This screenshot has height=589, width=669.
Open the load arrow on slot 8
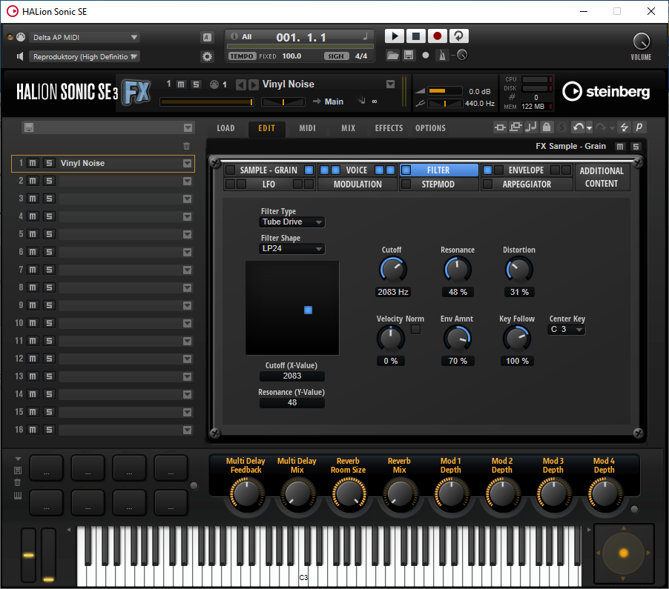click(188, 287)
